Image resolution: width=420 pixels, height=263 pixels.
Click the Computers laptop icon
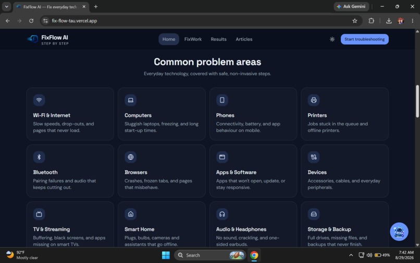point(130,100)
